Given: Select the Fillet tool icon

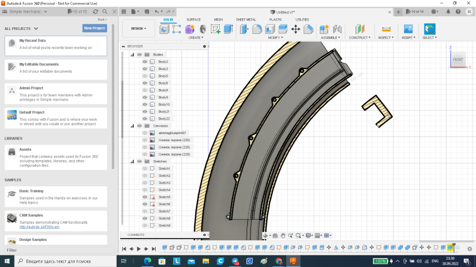Looking at the screenshot, I should 257,29.
